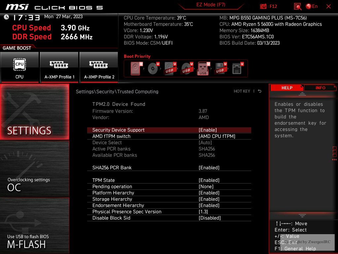Expand the Pending operation option list

click(206, 187)
